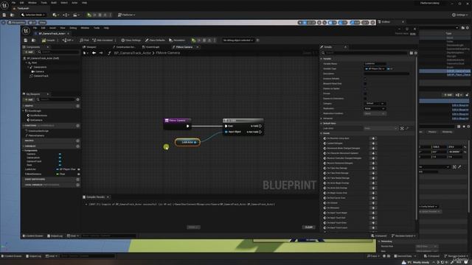Go back in graph navigation history
Viewport: 472px width, 265px height.
coord(94,53)
